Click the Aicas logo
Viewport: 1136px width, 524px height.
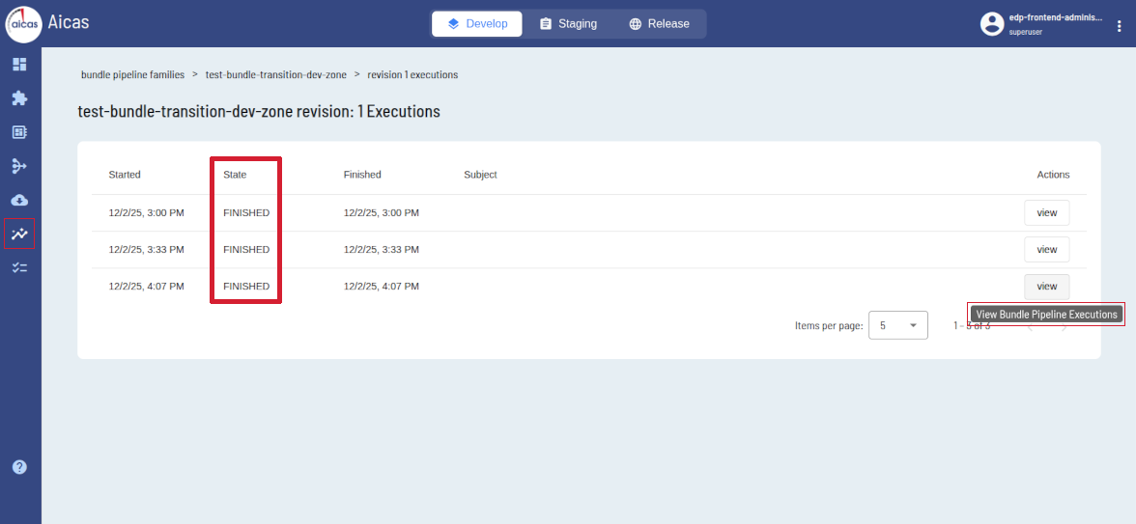[x=23, y=24]
